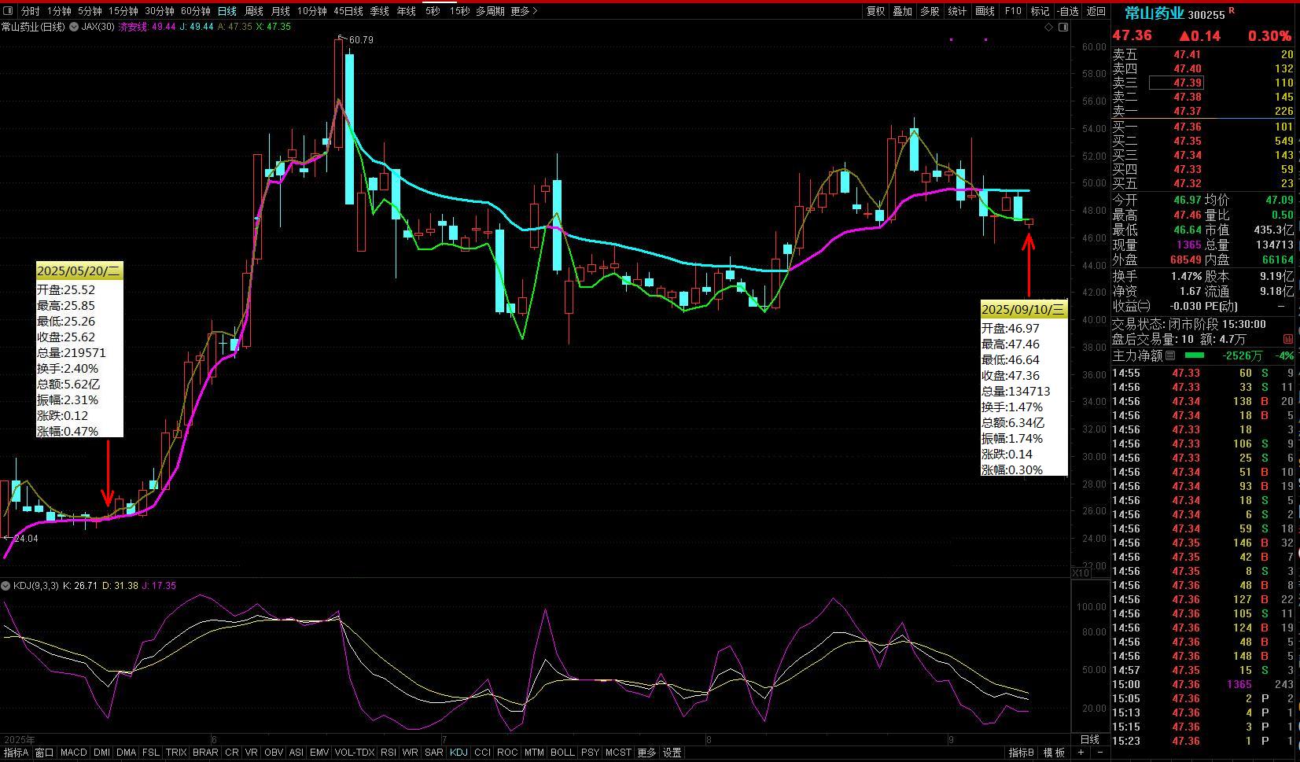The height and width of the screenshot is (762, 1300).
Task: Click the 60.79 high price marker
Action: click(360, 39)
